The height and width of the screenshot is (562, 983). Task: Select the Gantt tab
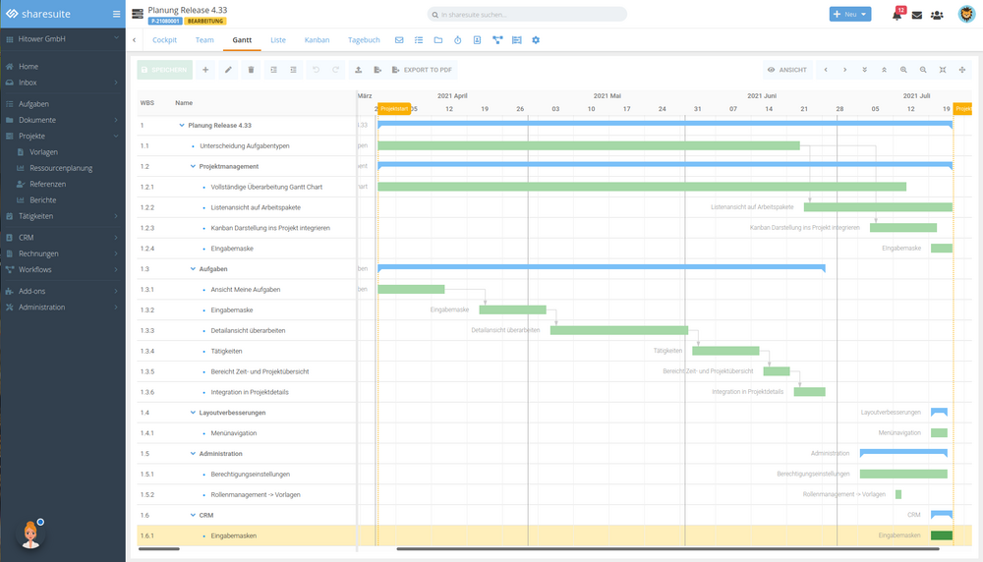point(242,40)
